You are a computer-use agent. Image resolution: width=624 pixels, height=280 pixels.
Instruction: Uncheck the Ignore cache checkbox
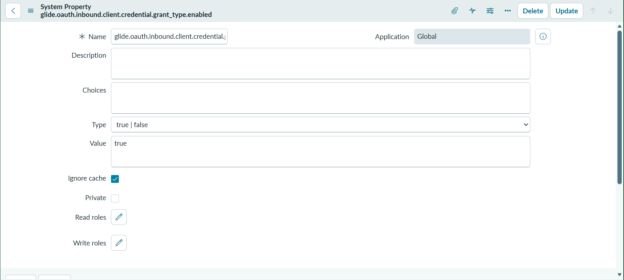pyautogui.click(x=115, y=179)
